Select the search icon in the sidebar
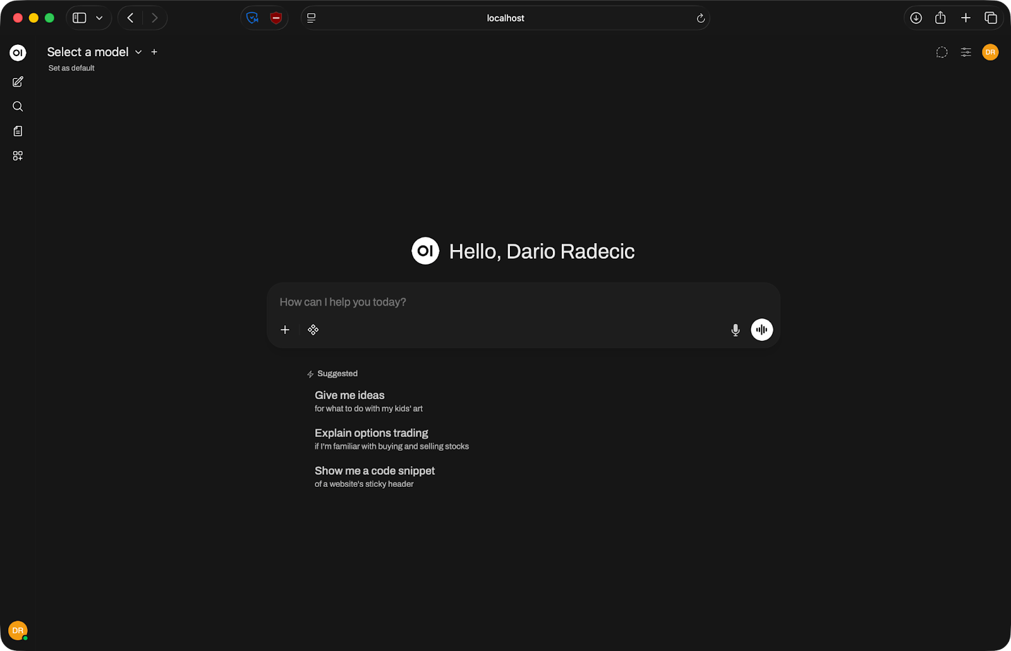1011x651 pixels. click(x=17, y=106)
